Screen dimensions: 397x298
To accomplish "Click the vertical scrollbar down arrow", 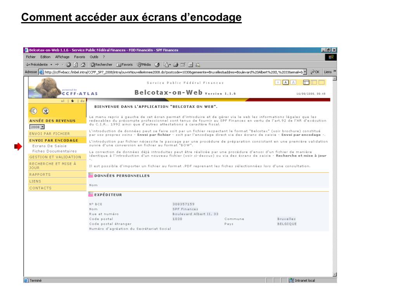I will pos(335,274).
